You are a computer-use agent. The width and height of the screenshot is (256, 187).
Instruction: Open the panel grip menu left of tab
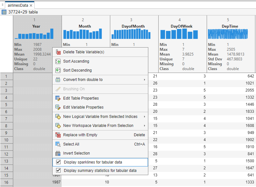tap(3, 4)
